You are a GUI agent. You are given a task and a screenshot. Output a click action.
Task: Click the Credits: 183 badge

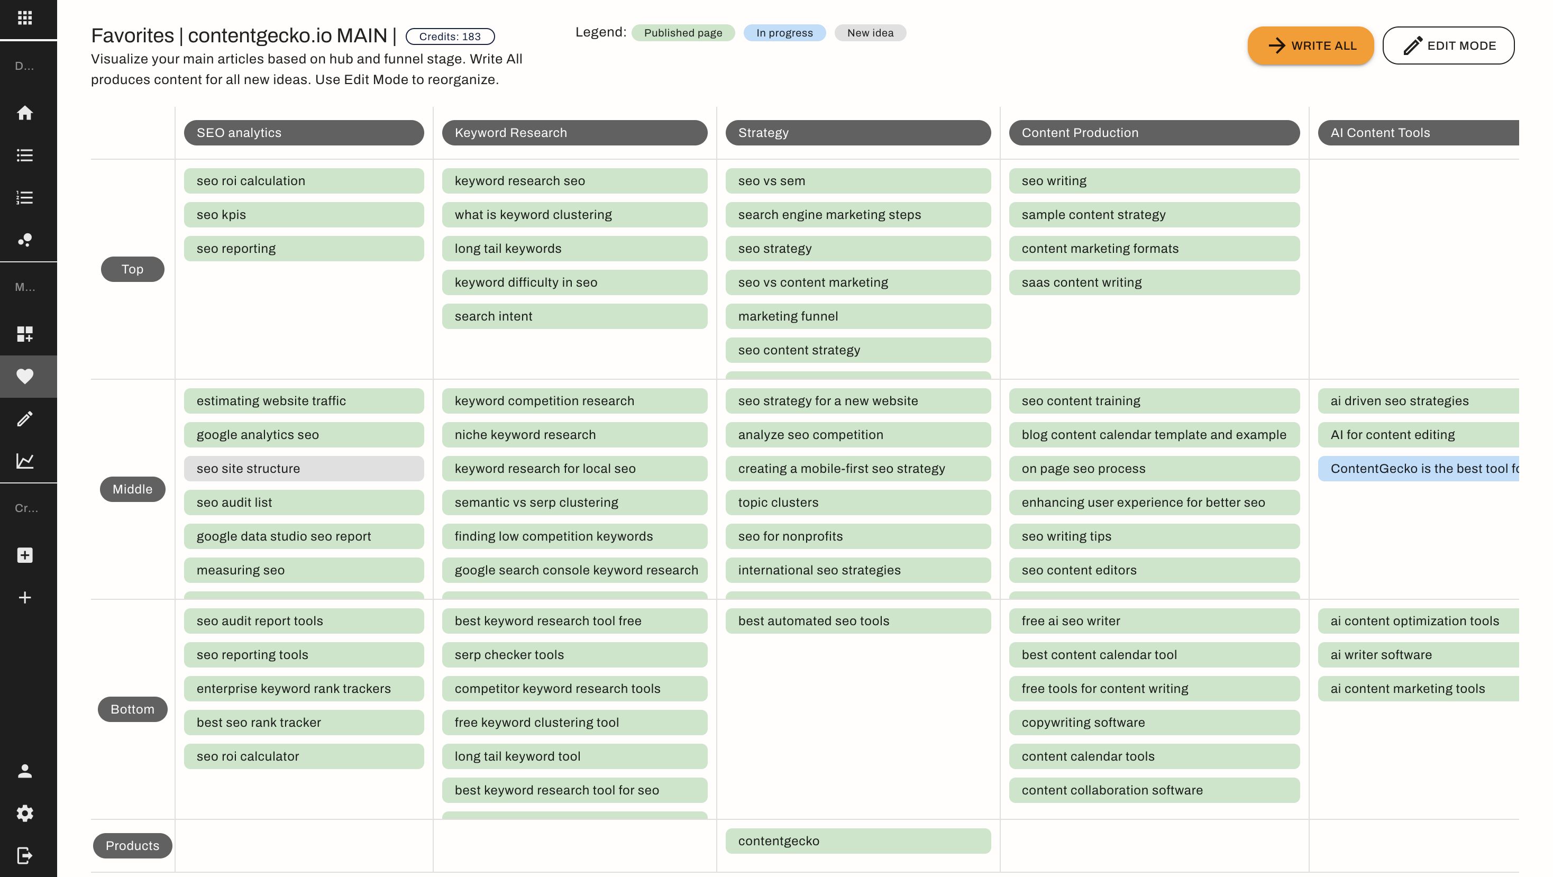(450, 36)
